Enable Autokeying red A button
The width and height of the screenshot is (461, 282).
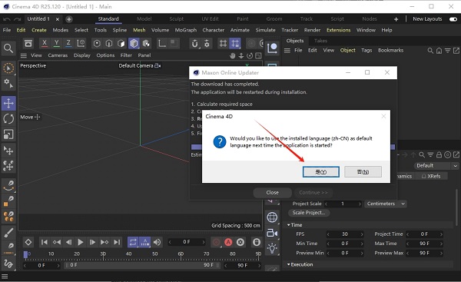(x=228, y=242)
